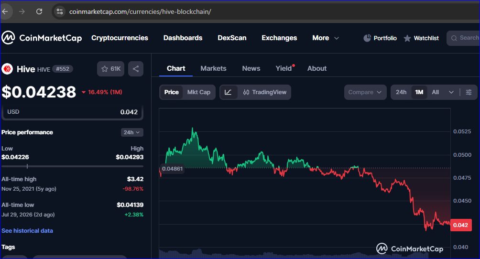Open See historical data link
This screenshot has height=259, width=480.
click(27, 230)
